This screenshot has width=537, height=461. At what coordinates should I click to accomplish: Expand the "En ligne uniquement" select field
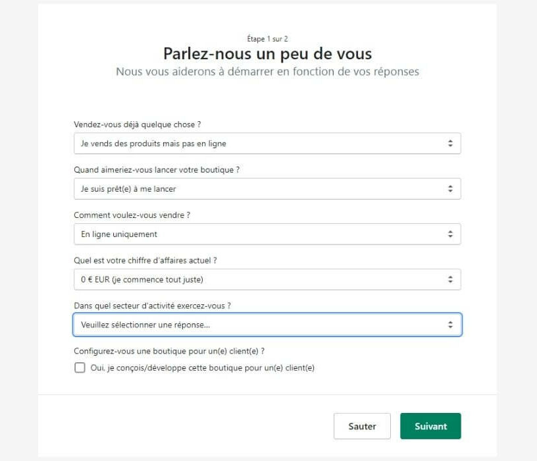pyautogui.click(x=267, y=234)
